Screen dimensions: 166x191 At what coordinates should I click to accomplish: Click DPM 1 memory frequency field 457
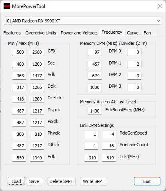(95, 64)
